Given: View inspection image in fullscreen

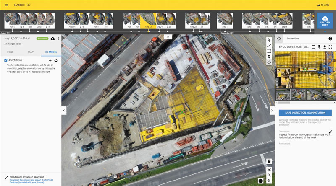Looking at the screenshot, I should (331, 46).
